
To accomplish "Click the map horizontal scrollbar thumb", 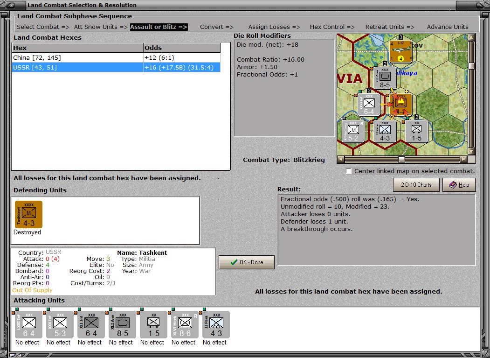I will (x=401, y=160).
